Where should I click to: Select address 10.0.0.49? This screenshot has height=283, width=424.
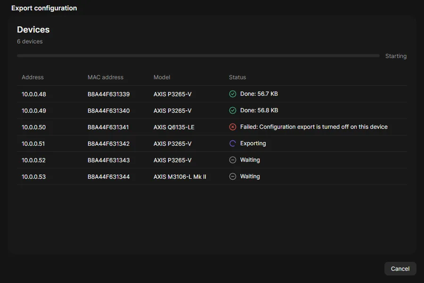click(34, 111)
